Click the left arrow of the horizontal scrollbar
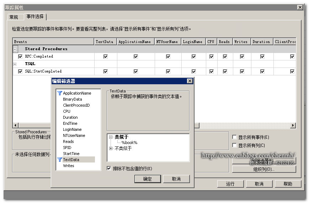309x203 pixels. [x=16, y=125]
